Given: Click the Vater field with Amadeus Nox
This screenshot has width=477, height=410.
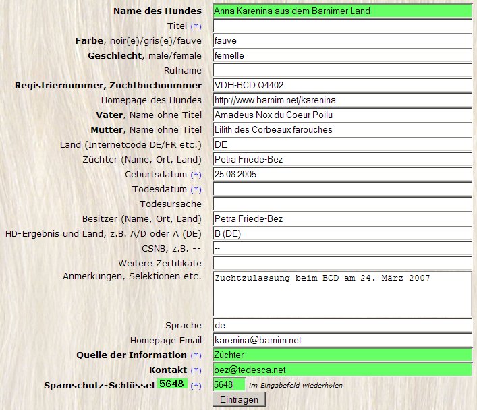Looking at the screenshot, I should [x=341, y=115].
